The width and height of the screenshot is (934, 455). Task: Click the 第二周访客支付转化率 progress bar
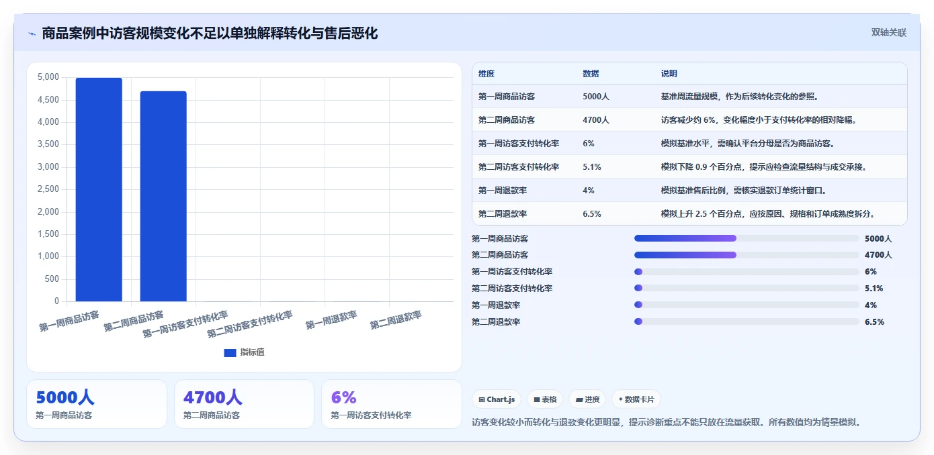747,289
